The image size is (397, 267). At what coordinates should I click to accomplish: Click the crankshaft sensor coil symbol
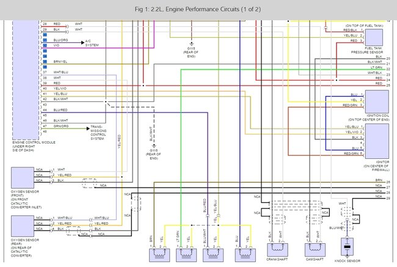point(277,250)
